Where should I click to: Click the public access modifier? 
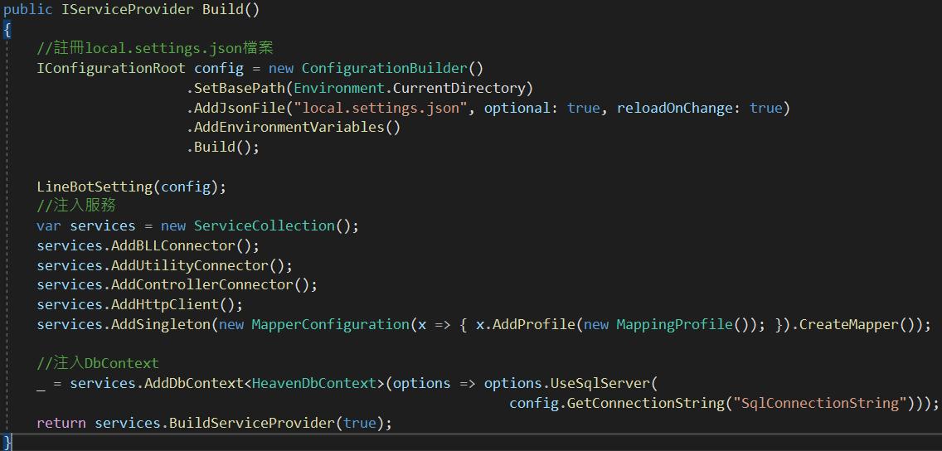27,10
